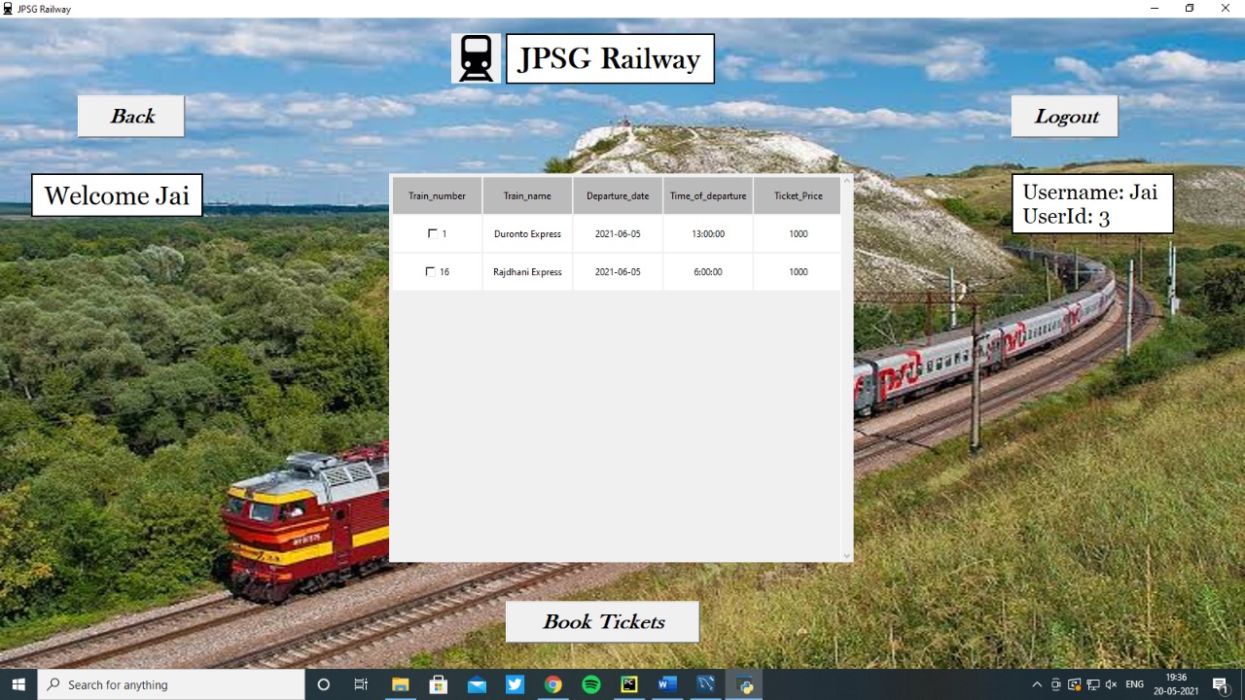Open Microsoft Store from the taskbar
The height and width of the screenshot is (700, 1245).
438,685
